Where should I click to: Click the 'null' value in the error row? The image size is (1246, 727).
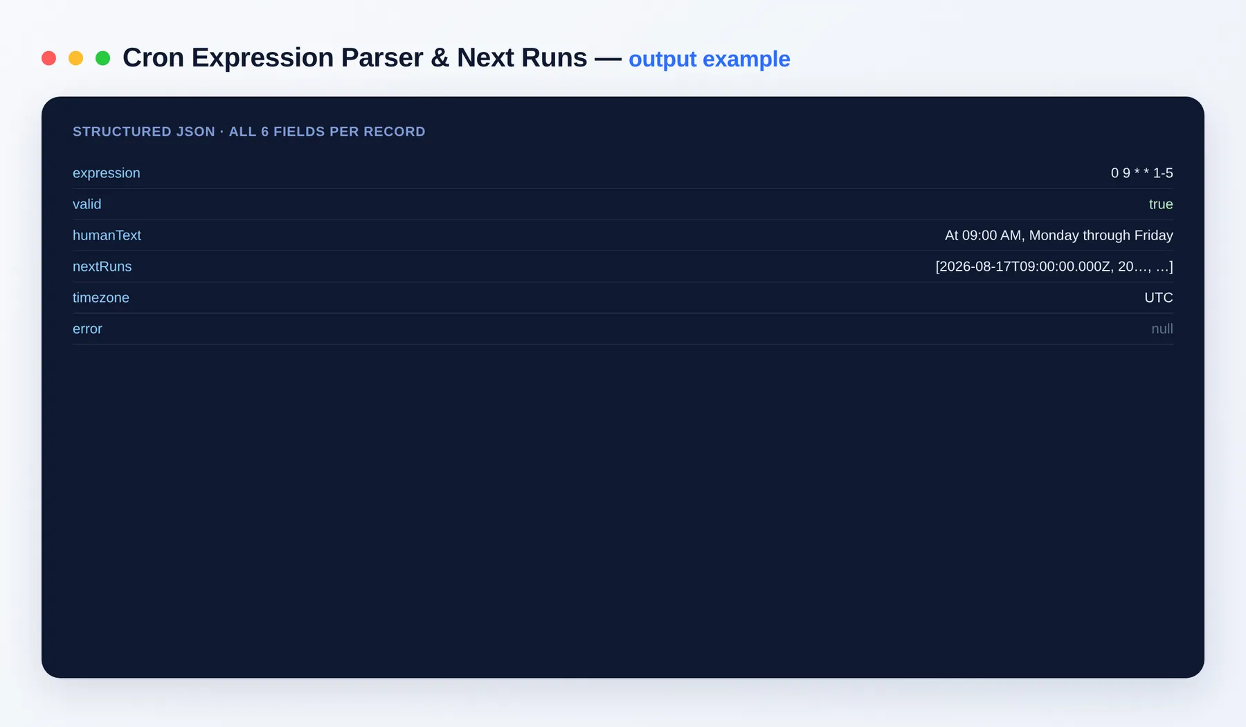click(x=1162, y=329)
